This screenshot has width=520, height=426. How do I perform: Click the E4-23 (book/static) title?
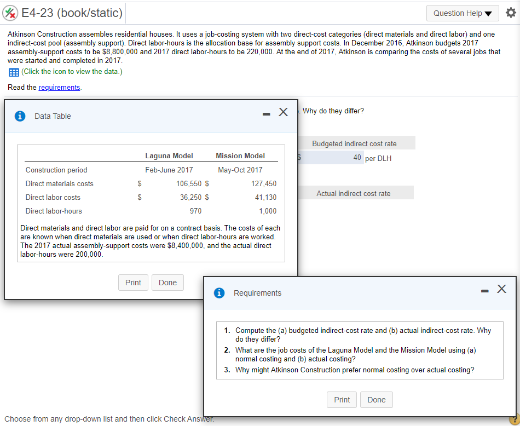point(72,13)
